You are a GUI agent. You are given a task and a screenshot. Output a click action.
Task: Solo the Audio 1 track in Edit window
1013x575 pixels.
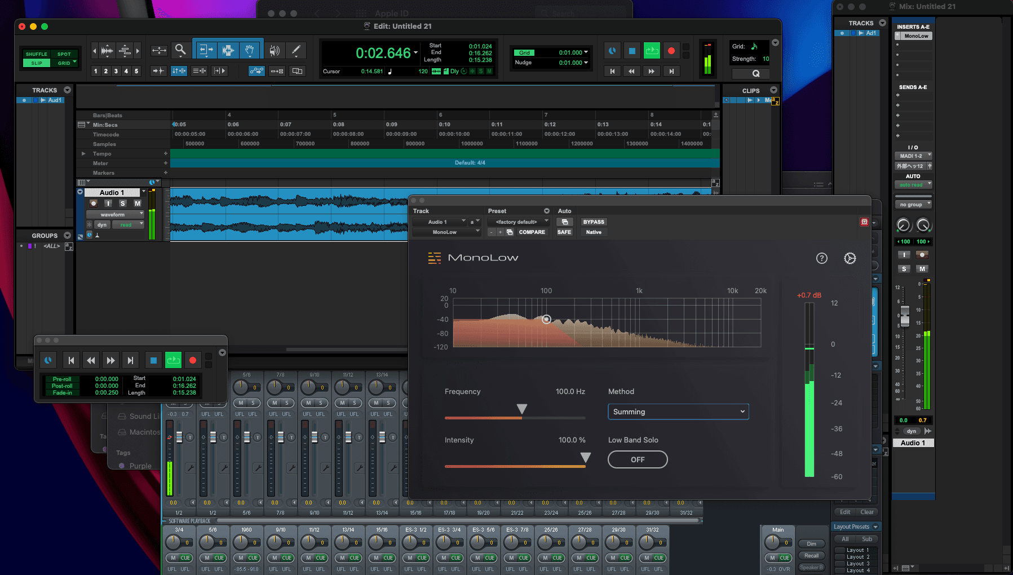(x=122, y=204)
